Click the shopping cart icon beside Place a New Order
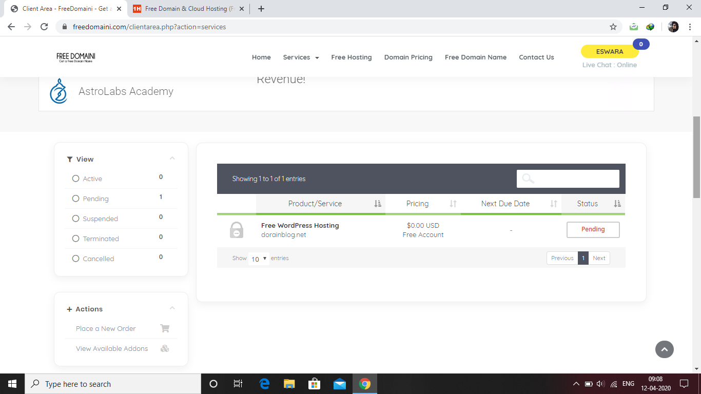This screenshot has height=394, width=701. click(165, 328)
